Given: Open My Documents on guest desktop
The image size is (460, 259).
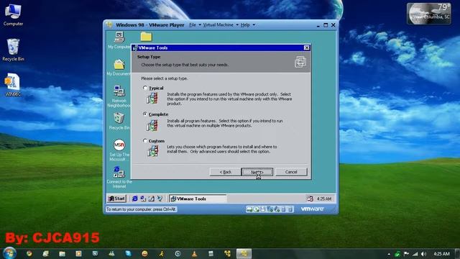Looking at the screenshot, I should (x=119, y=68).
